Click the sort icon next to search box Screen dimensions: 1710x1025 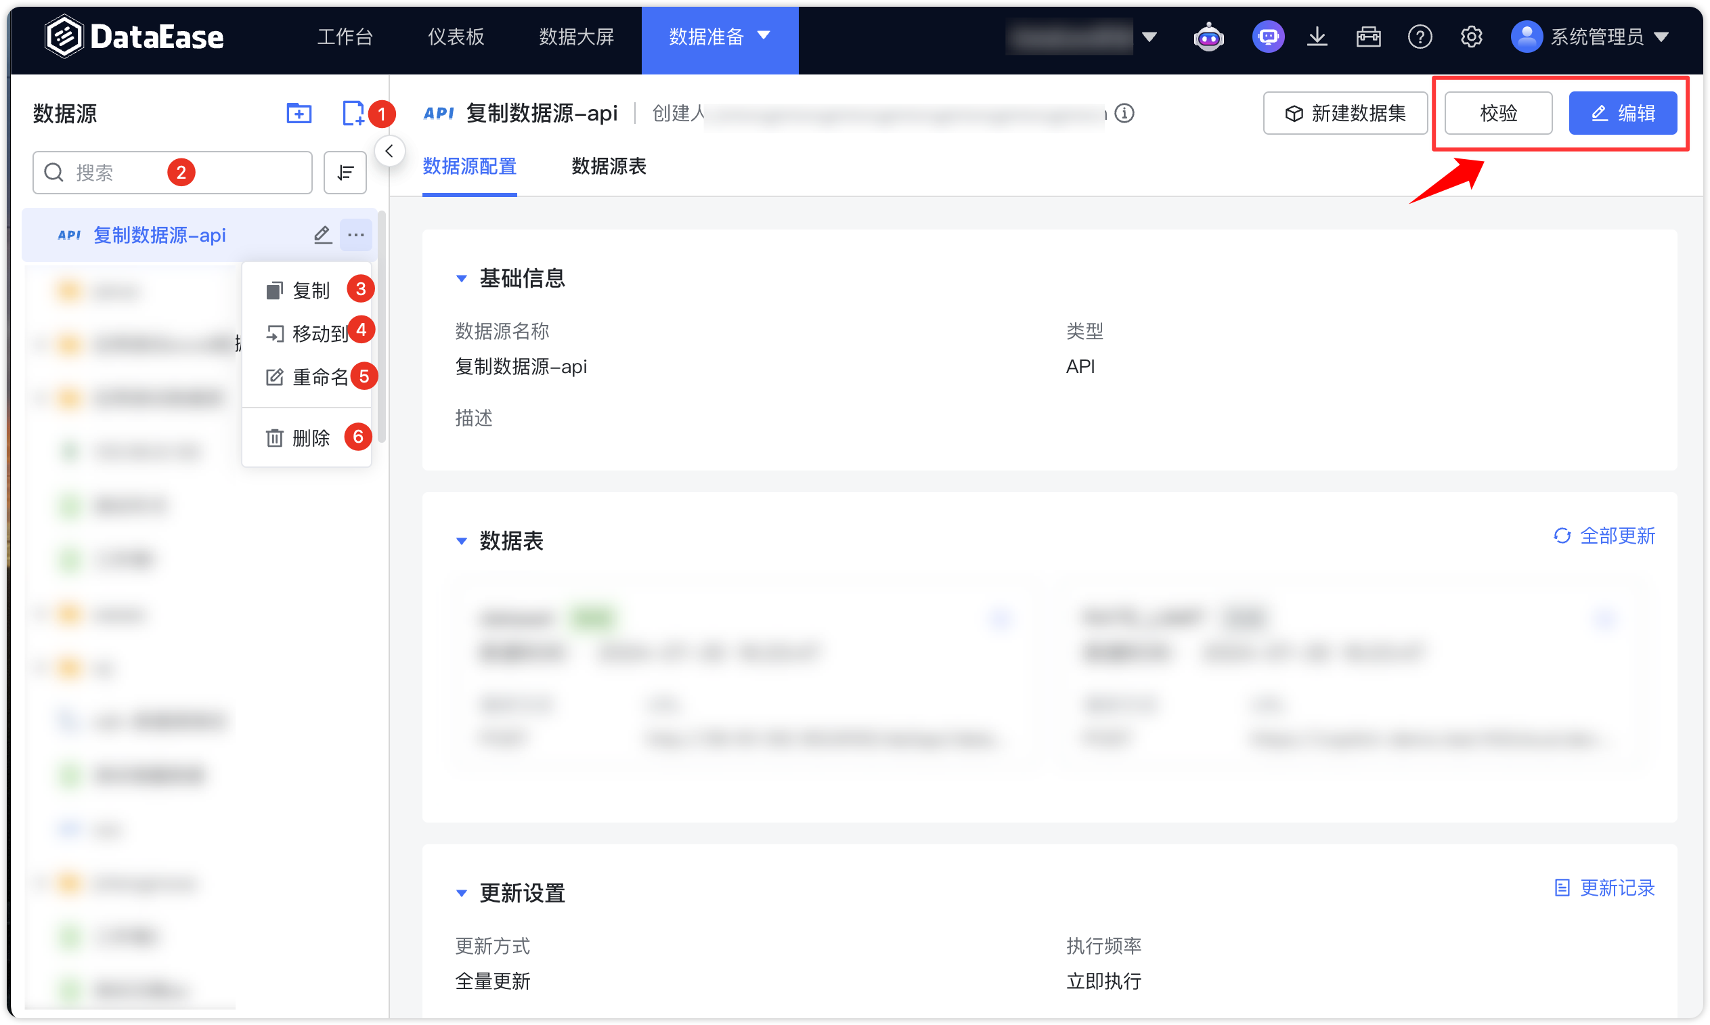coord(345,172)
